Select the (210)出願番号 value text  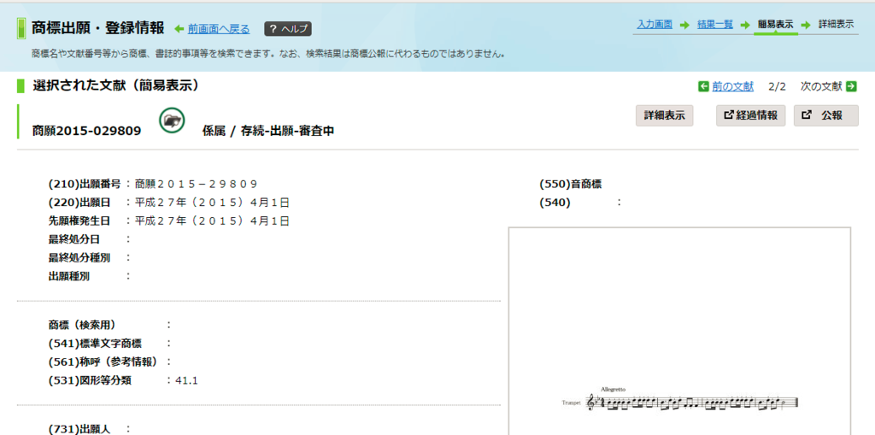pyautogui.click(x=196, y=185)
